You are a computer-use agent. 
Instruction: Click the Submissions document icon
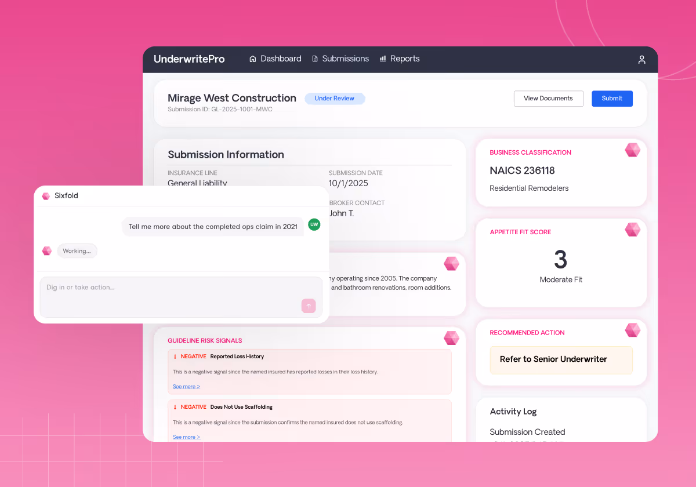click(315, 59)
